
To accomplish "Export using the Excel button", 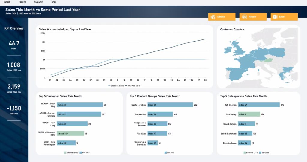I will pos(284,17).
